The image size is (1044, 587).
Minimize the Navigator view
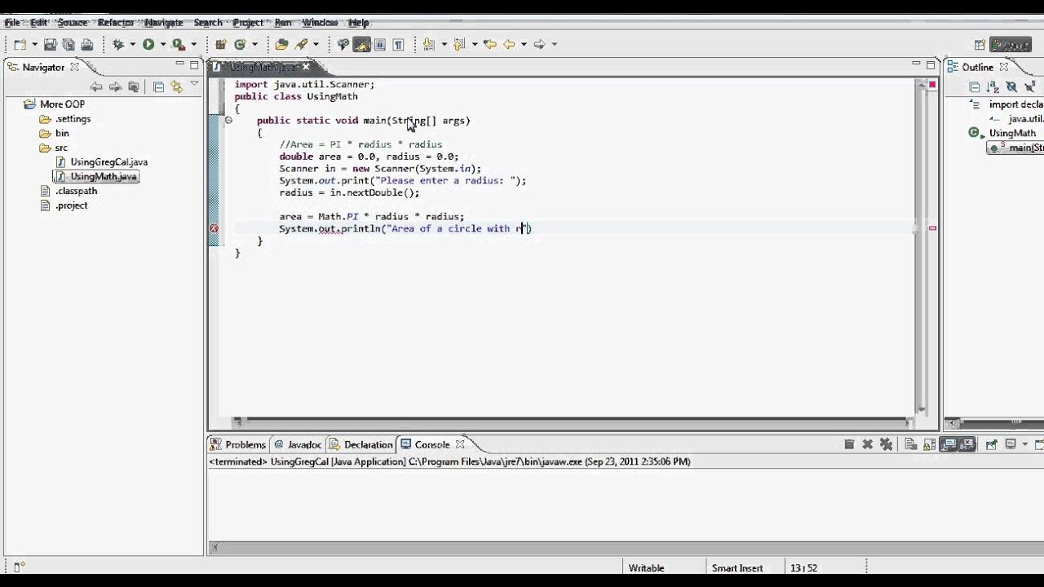(x=180, y=65)
